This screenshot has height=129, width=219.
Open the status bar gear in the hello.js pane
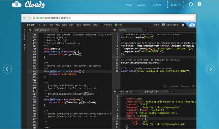click(193, 86)
